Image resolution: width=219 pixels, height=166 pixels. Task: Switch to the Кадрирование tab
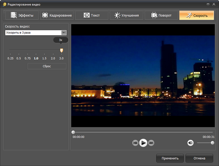click(x=57, y=15)
